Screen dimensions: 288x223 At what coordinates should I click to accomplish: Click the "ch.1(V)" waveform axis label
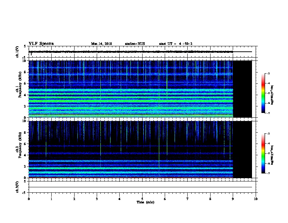point(17,52)
